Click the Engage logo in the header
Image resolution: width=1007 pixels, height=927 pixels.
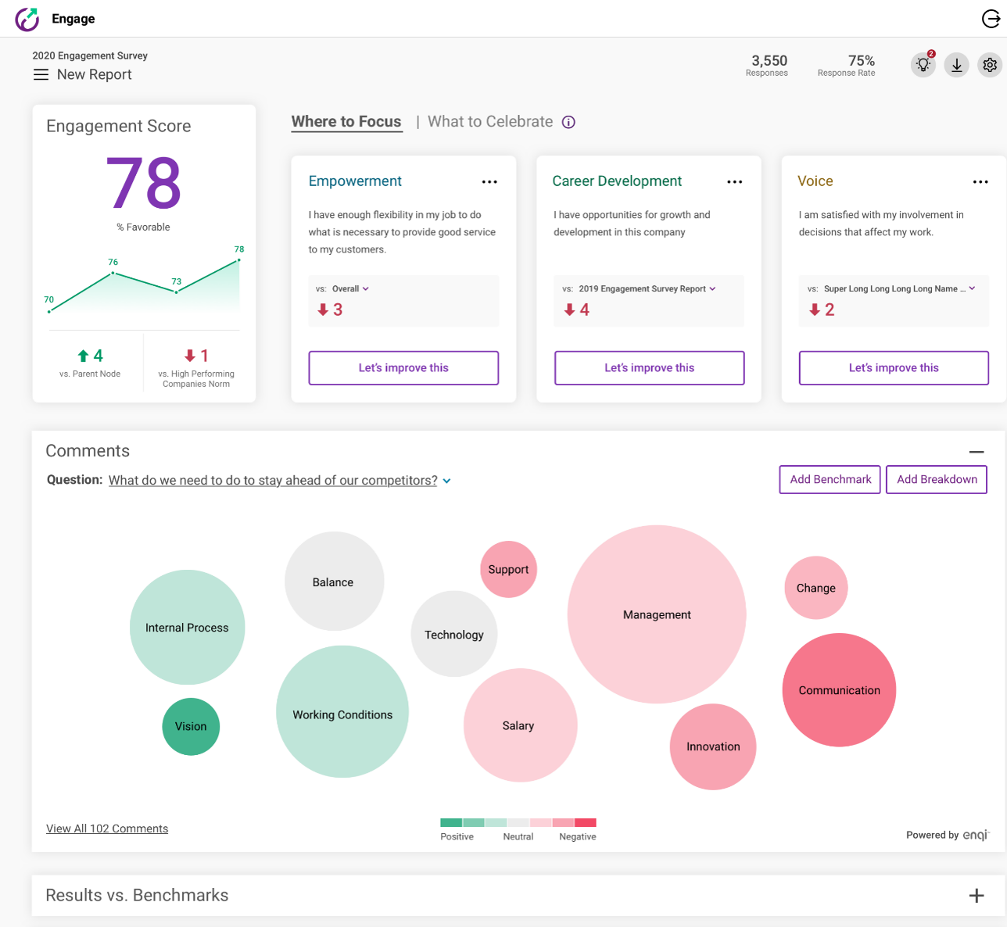[27, 19]
